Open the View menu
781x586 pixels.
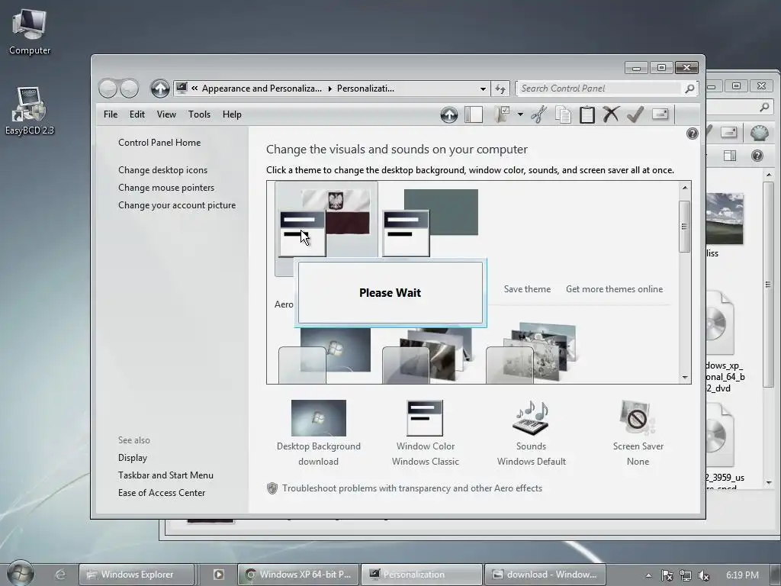click(166, 114)
